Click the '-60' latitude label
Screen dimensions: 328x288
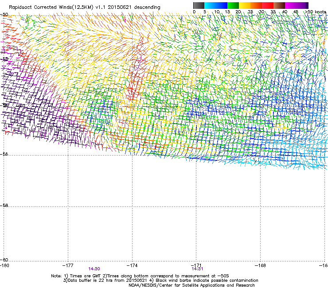click(4, 260)
